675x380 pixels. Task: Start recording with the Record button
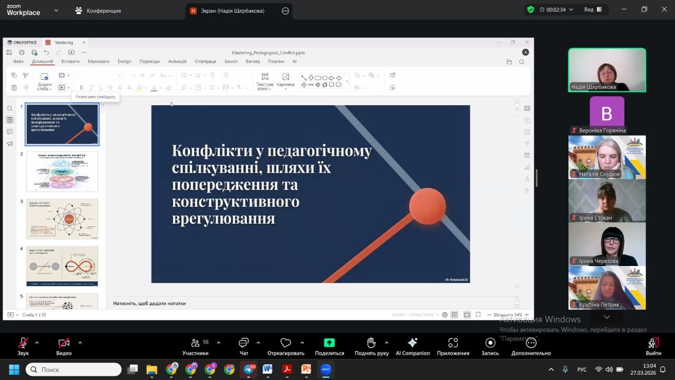click(x=490, y=346)
